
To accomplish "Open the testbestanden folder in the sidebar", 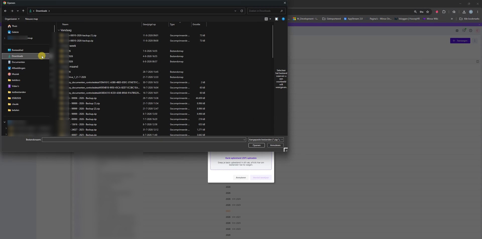I will coord(19,92).
